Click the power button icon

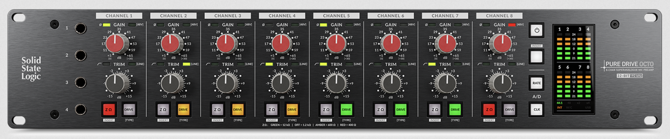point(537,30)
